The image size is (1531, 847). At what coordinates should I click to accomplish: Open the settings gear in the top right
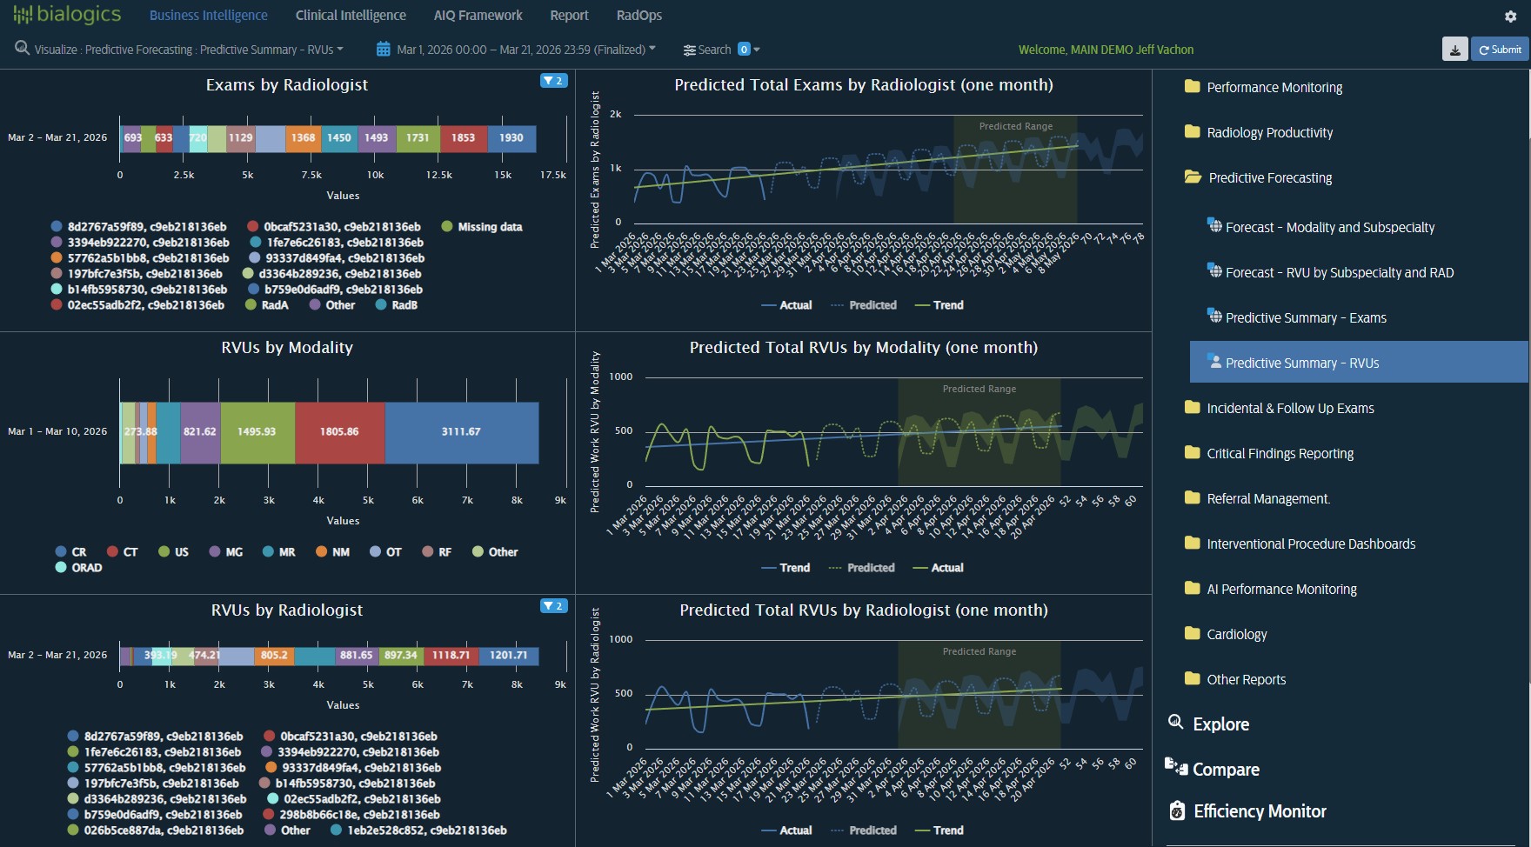tap(1511, 16)
